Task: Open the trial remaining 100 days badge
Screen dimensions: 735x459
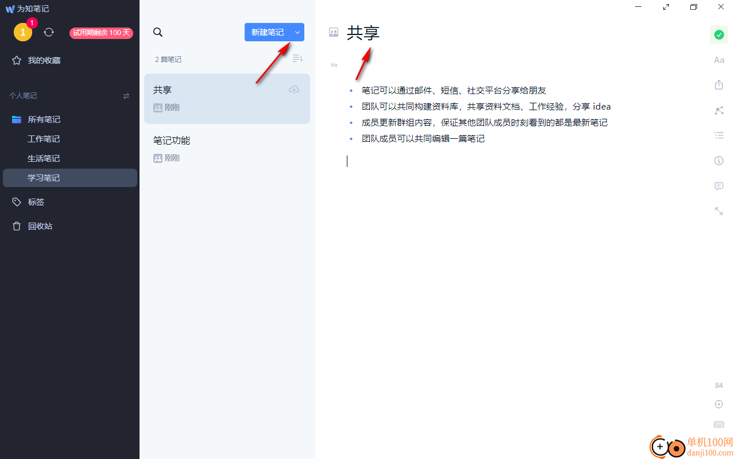Action: click(101, 33)
